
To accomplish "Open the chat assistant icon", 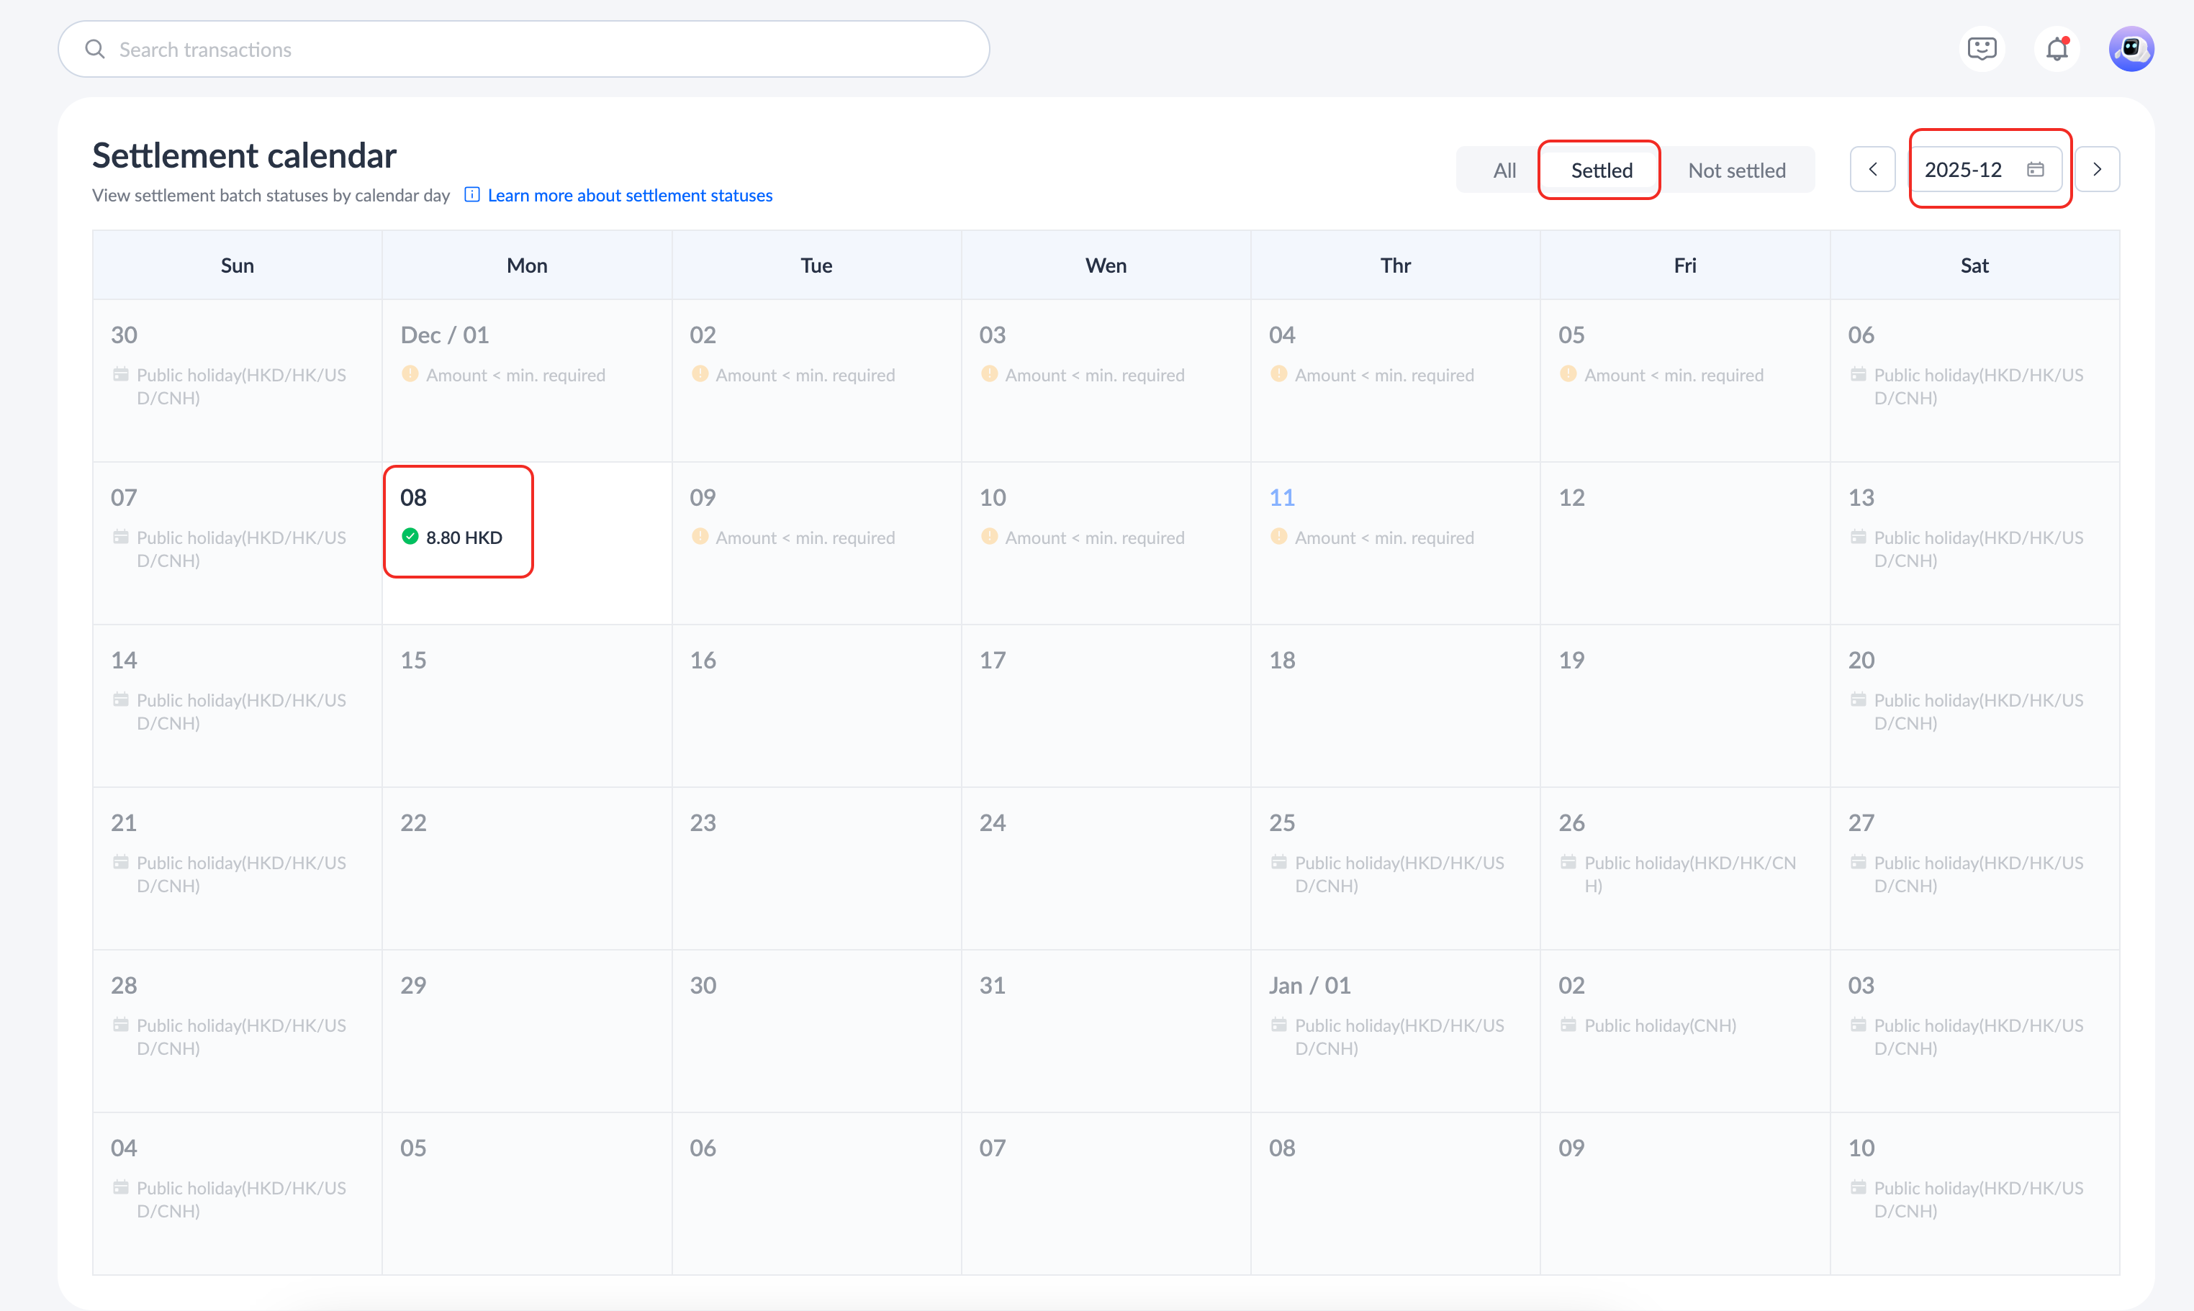I will [x=1982, y=49].
